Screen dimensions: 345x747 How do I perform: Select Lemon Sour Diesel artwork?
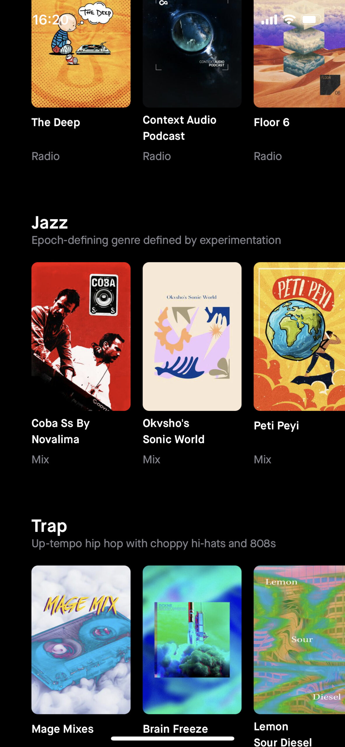tap(299, 640)
